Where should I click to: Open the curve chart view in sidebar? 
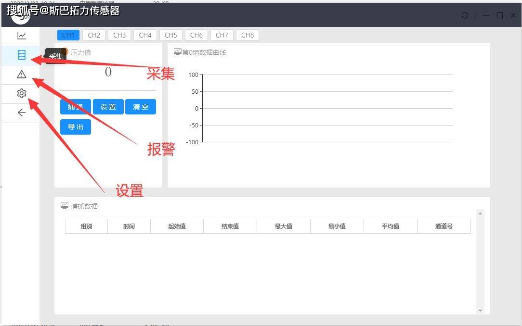22,36
